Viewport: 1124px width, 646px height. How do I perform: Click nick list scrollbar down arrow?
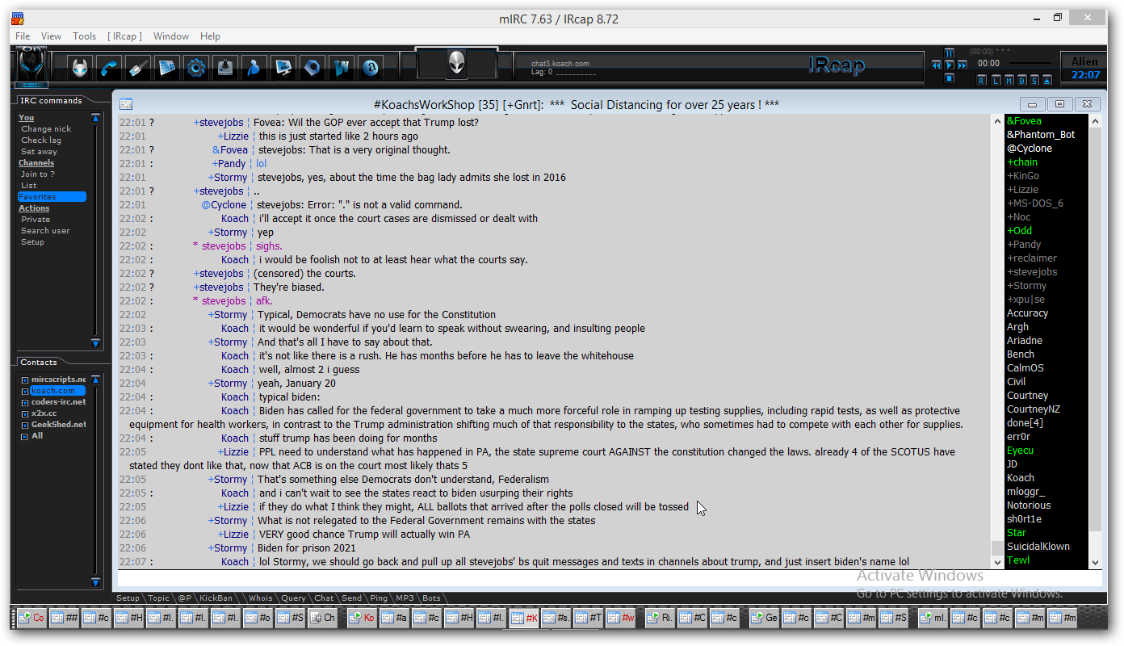1095,562
